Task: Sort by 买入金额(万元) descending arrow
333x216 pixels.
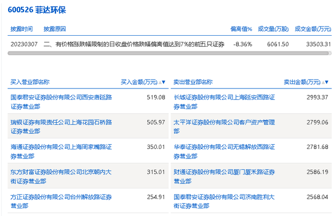Action: [x=164, y=82]
